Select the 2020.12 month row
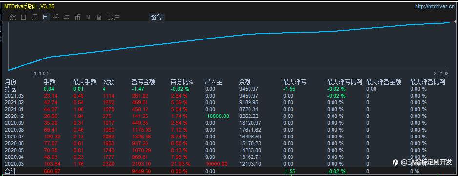Screen dimensions: 458x176 point(229,116)
